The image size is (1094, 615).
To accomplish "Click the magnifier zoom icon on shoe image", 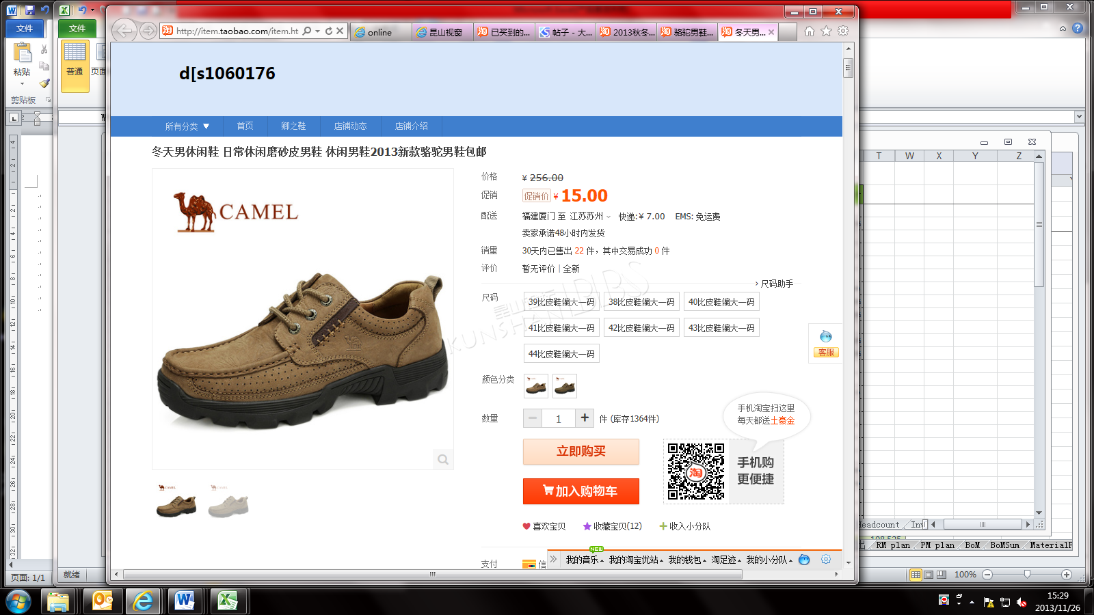I will (x=443, y=459).
